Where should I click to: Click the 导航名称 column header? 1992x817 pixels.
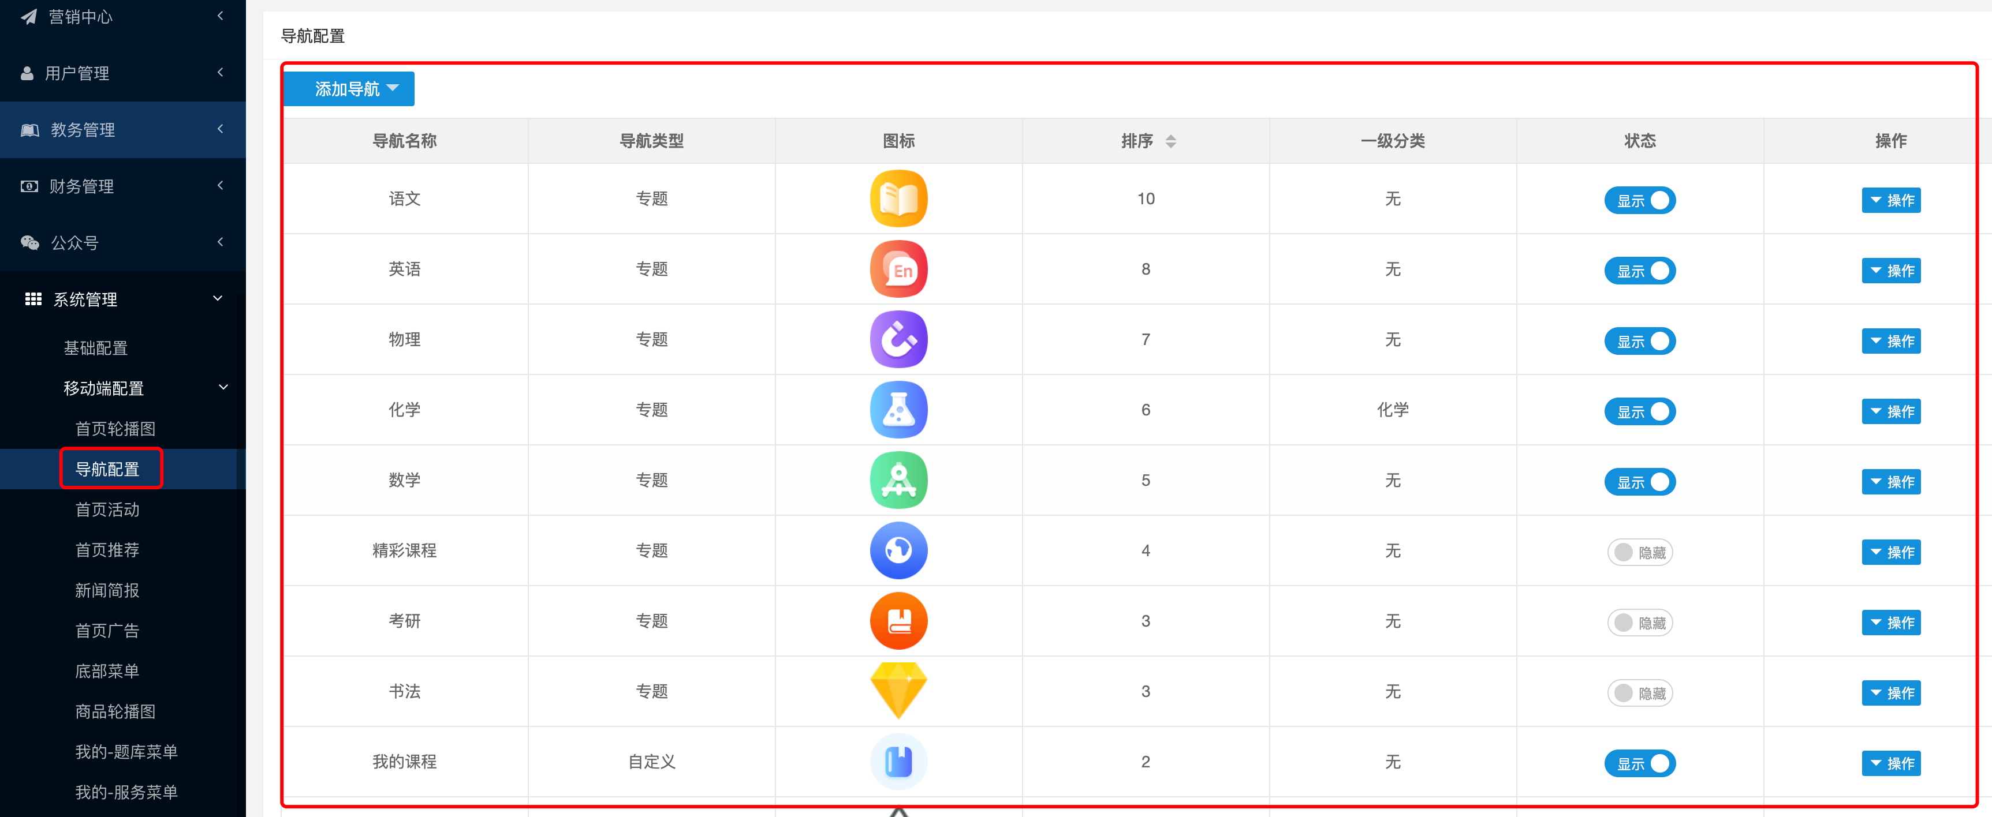tap(404, 141)
